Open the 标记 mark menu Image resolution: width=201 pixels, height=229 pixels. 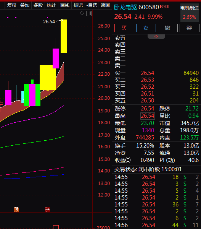click(78, 5)
